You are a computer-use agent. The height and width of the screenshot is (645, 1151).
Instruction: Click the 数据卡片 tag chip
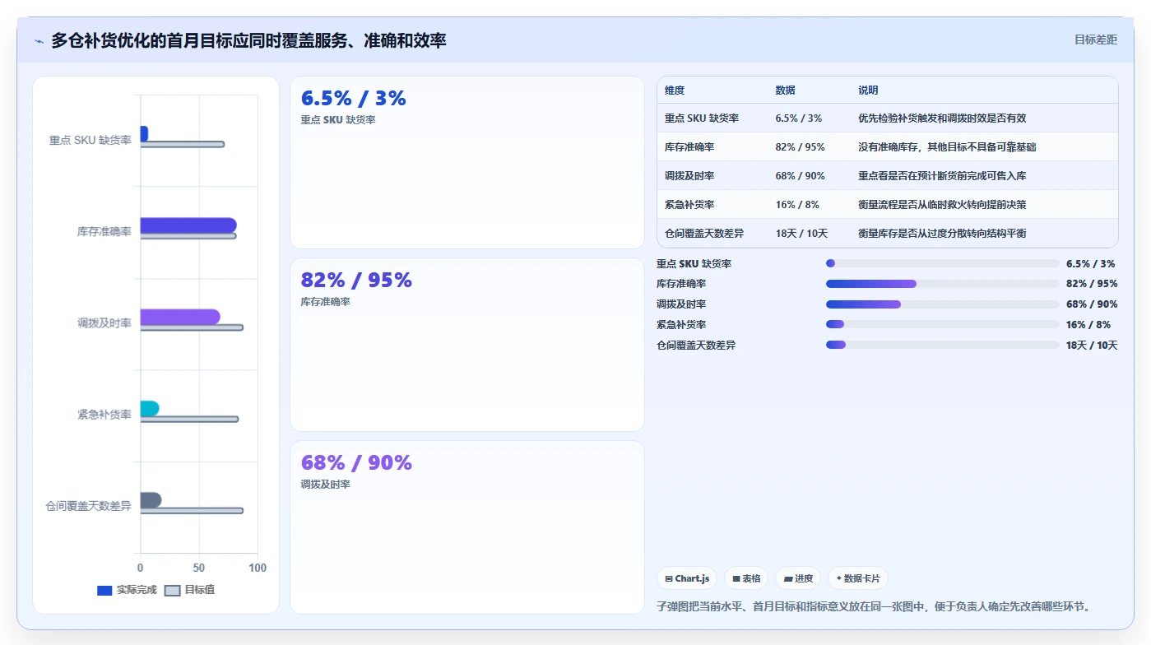(x=857, y=578)
